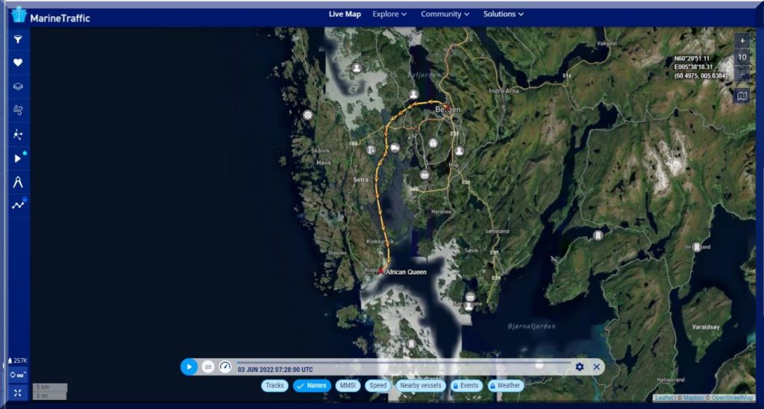Toggle the Nearby vessels chip
764x409 pixels.
click(420, 385)
